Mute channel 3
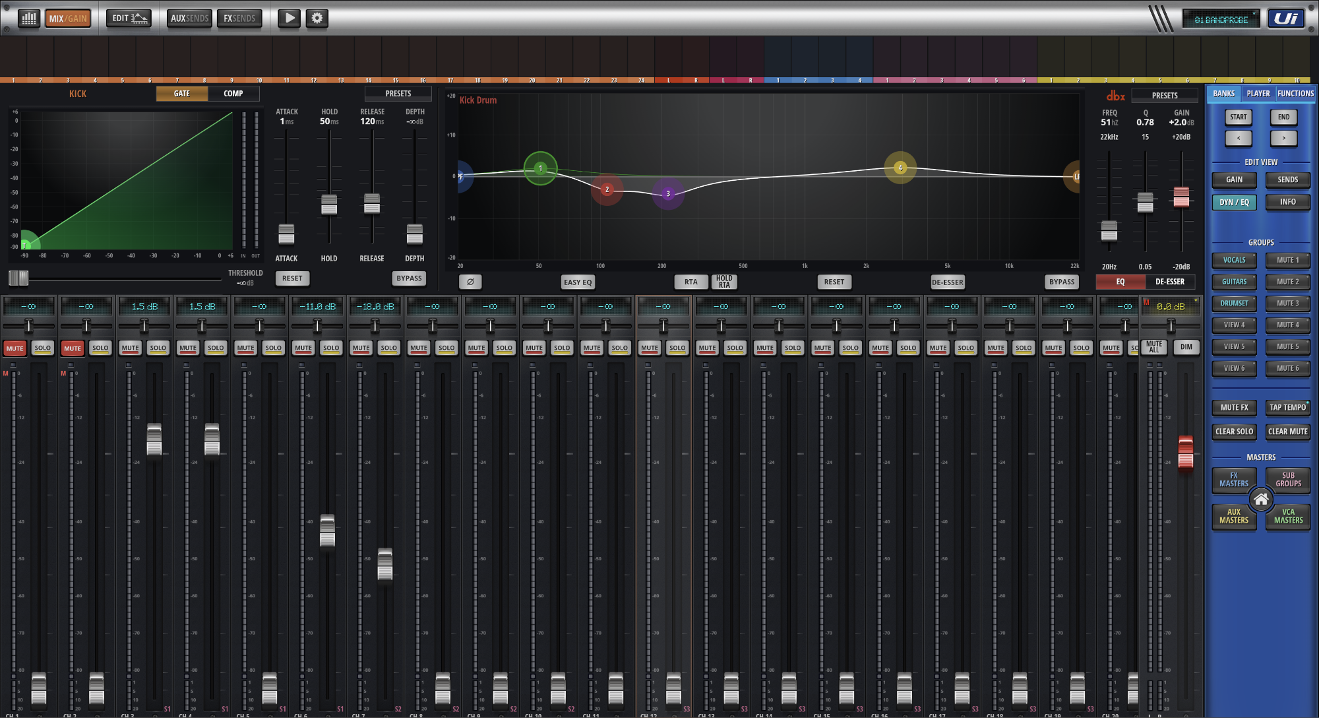1319x718 pixels. click(130, 348)
